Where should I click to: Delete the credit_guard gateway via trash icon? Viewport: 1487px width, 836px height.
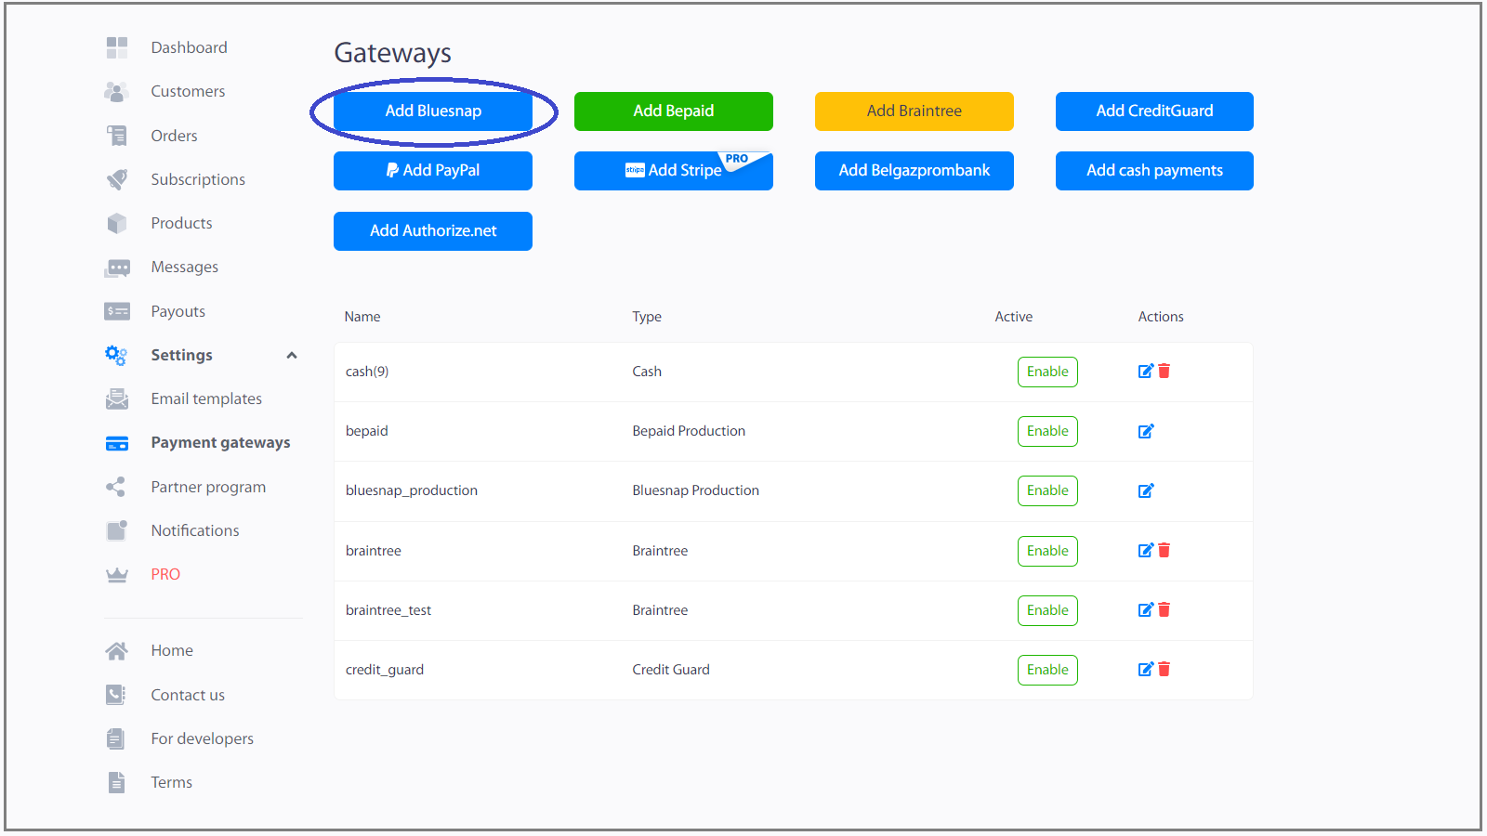pyautogui.click(x=1165, y=669)
